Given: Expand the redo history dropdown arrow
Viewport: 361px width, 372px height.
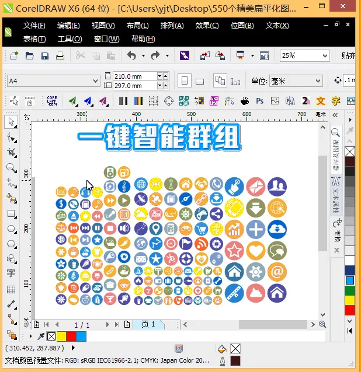Looking at the screenshot, I should (167, 56).
